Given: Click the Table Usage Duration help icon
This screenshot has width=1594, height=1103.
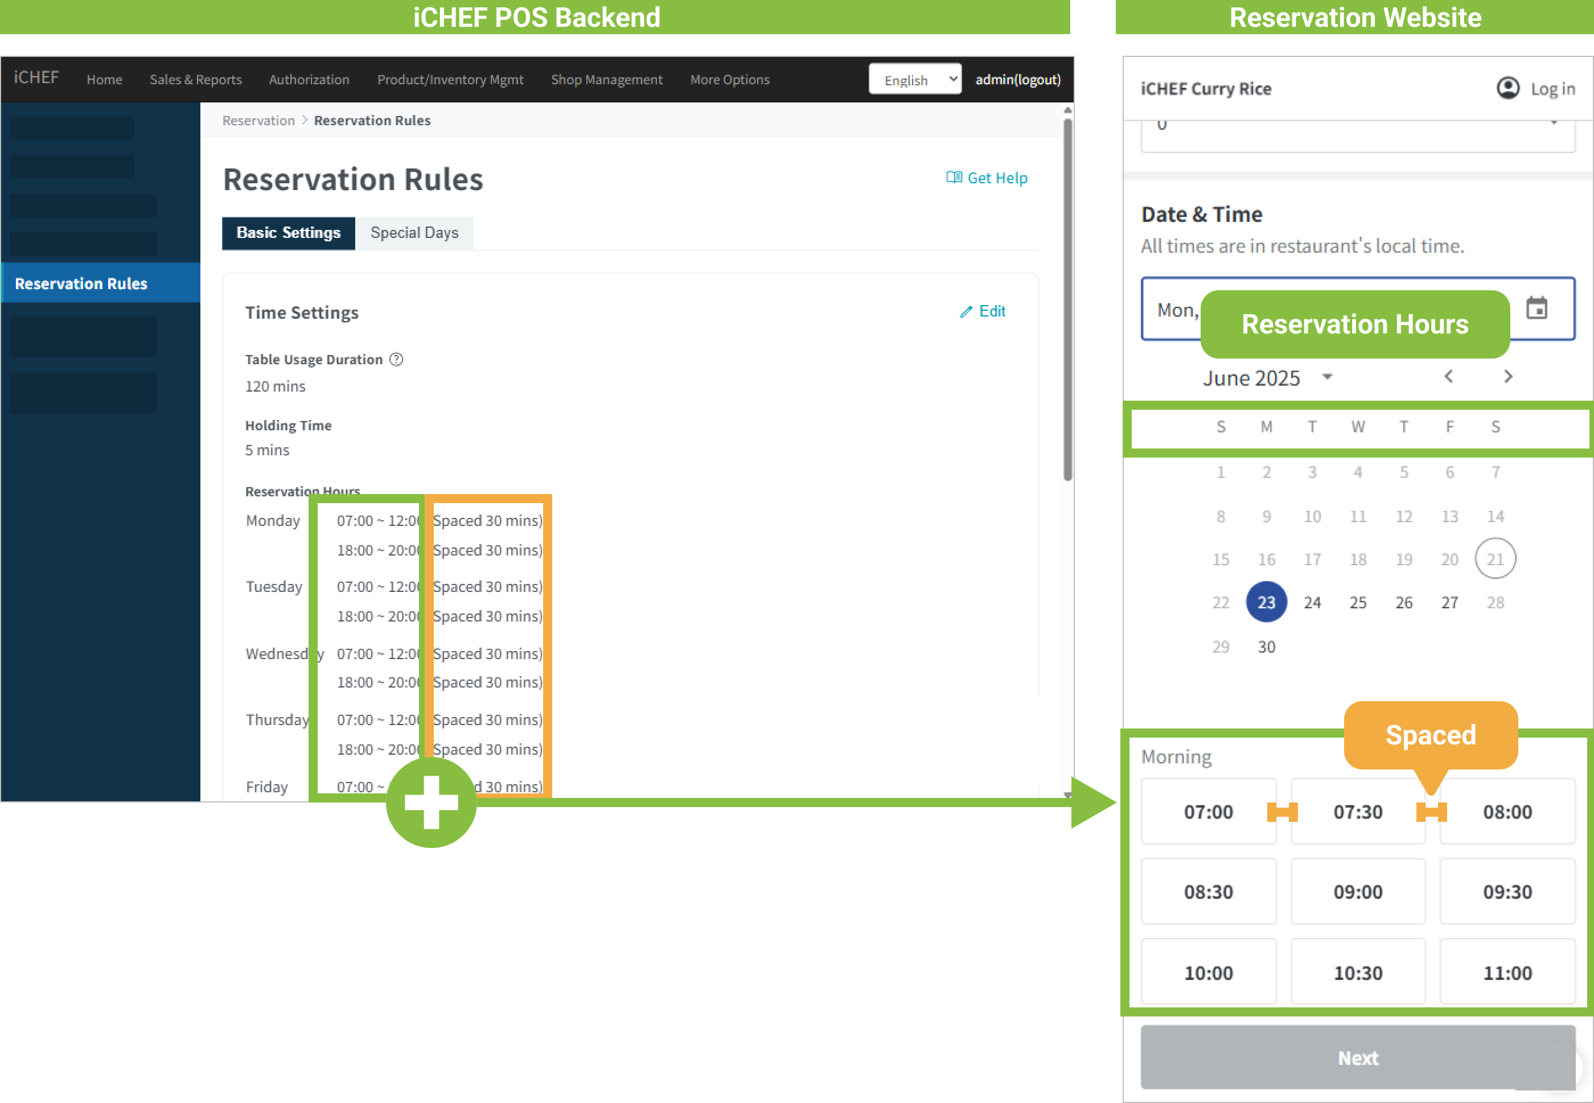Looking at the screenshot, I should [396, 359].
